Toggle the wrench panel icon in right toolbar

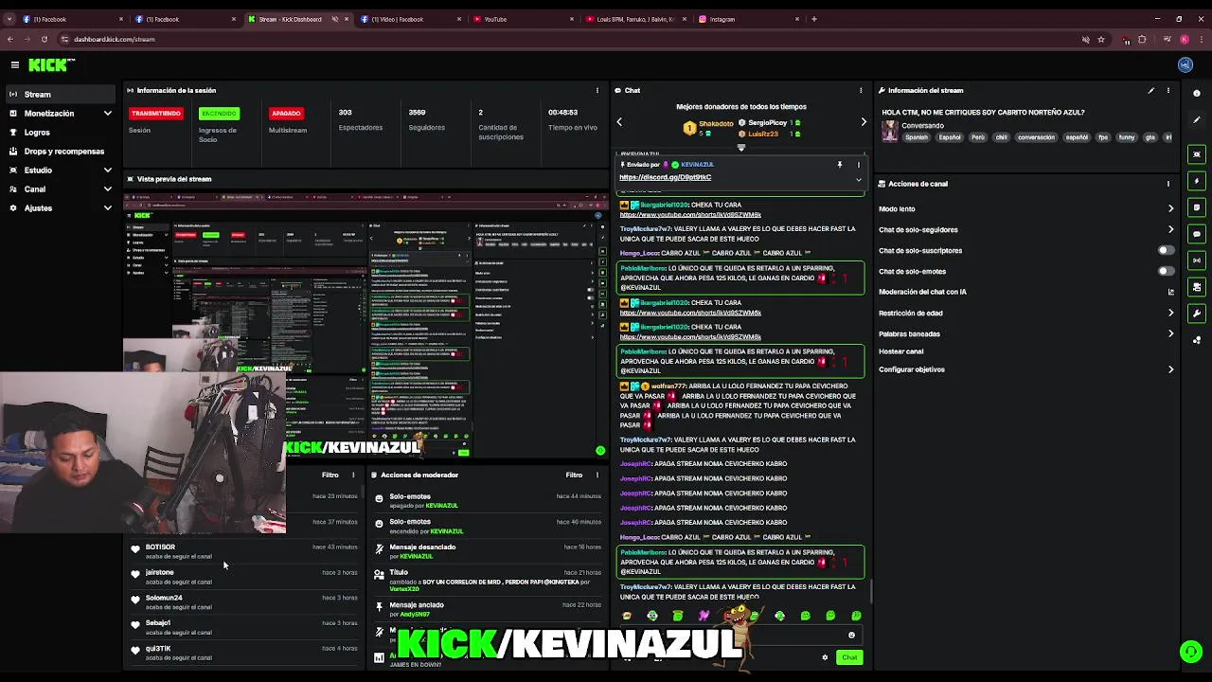click(1197, 314)
